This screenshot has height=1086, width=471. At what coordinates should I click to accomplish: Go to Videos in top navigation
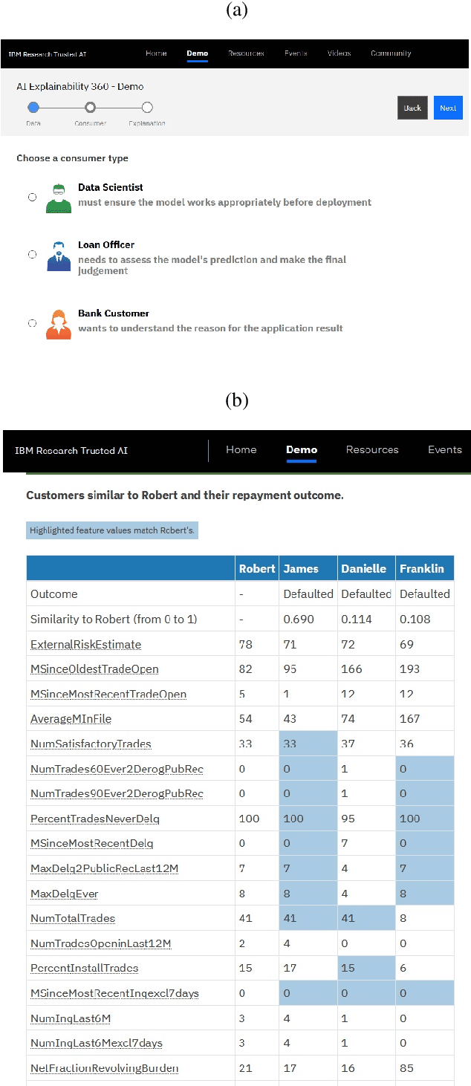(339, 53)
